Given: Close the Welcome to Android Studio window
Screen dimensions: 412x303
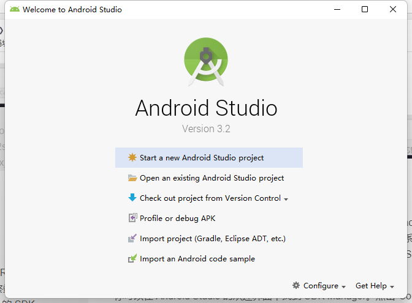Looking at the screenshot, I should click(x=393, y=9).
